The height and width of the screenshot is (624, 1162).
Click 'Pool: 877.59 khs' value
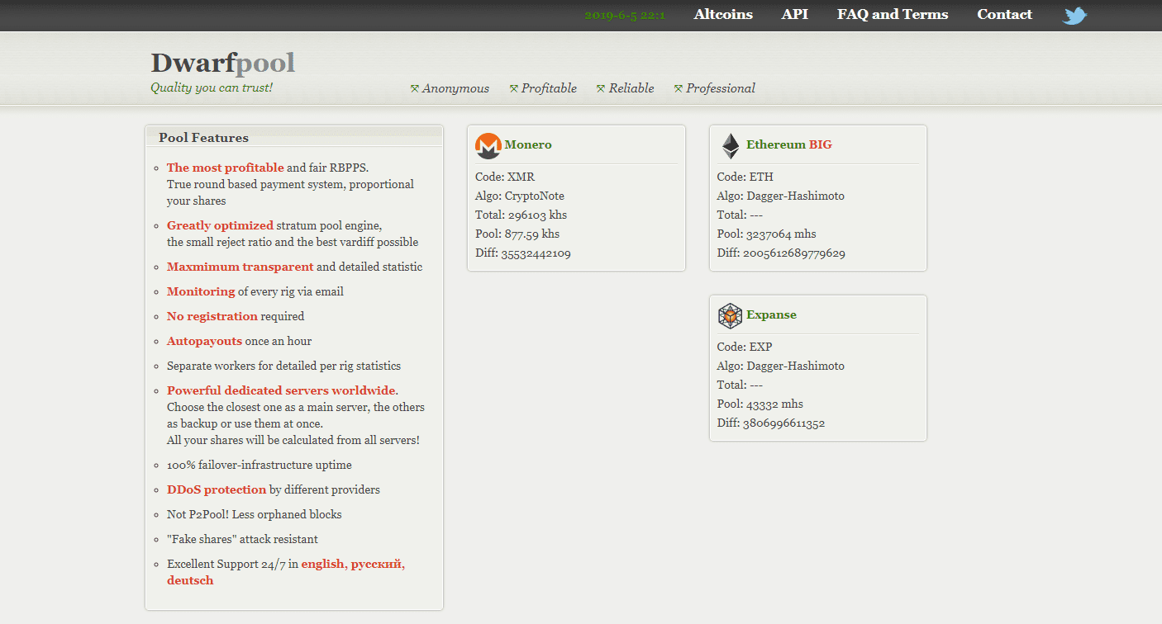click(517, 234)
